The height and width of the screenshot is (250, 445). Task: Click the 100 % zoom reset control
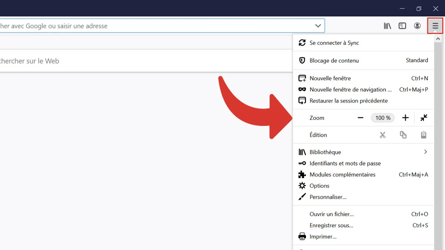tap(383, 117)
